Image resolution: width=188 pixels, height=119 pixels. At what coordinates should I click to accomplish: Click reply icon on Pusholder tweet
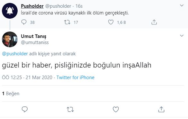pos(24,22)
